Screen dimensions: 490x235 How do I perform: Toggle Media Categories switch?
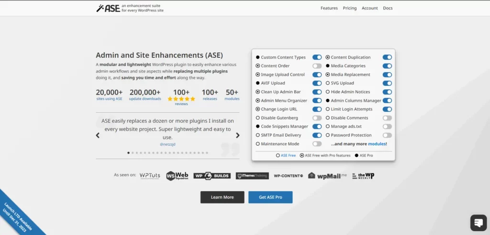[x=387, y=66]
